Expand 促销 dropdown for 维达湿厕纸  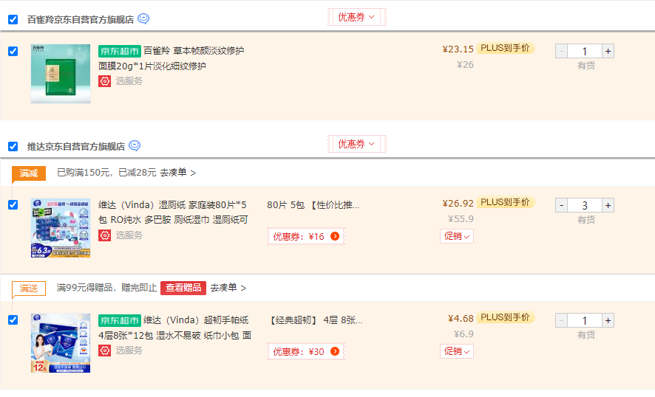click(x=457, y=236)
